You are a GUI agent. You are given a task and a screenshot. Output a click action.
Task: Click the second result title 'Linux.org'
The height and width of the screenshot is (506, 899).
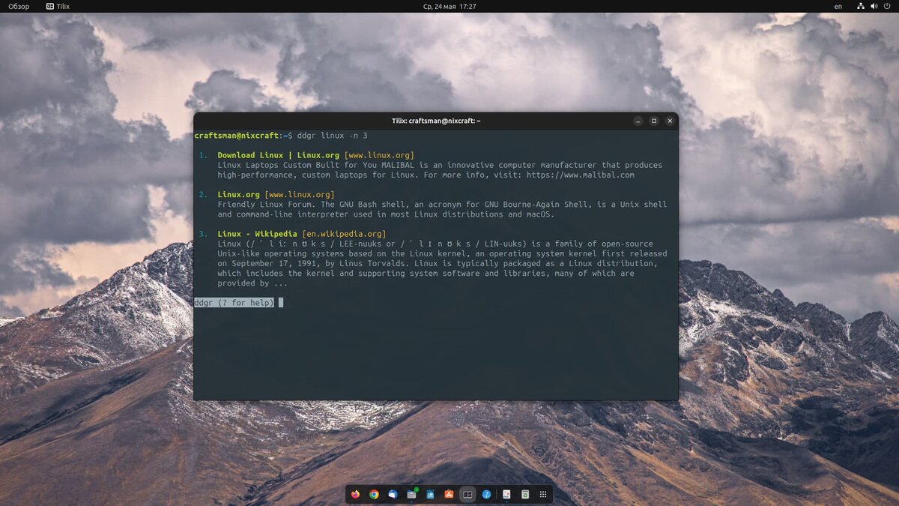pos(239,194)
